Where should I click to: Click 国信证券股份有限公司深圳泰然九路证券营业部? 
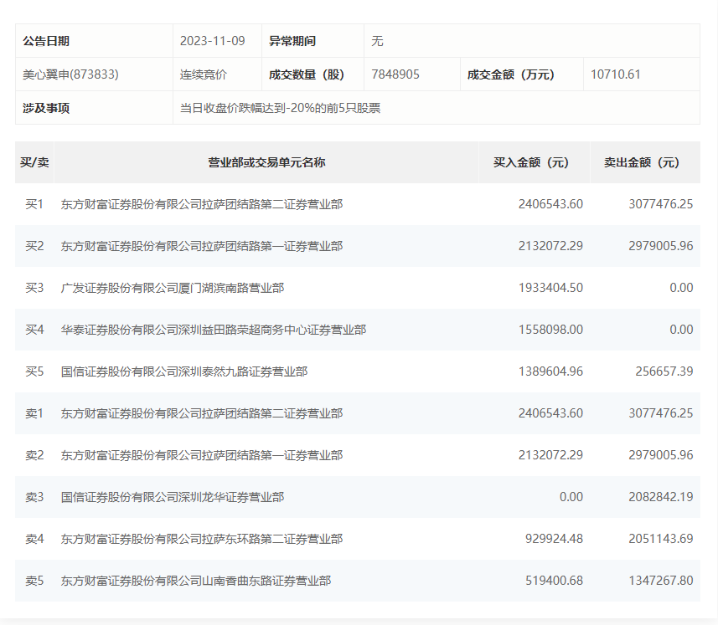click(x=184, y=371)
